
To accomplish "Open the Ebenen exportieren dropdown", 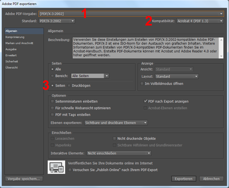I will click(x=116, y=123).
